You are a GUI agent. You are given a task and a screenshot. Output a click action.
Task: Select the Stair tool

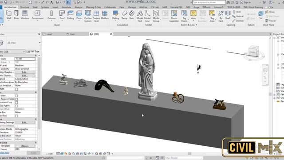tap(131, 15)
